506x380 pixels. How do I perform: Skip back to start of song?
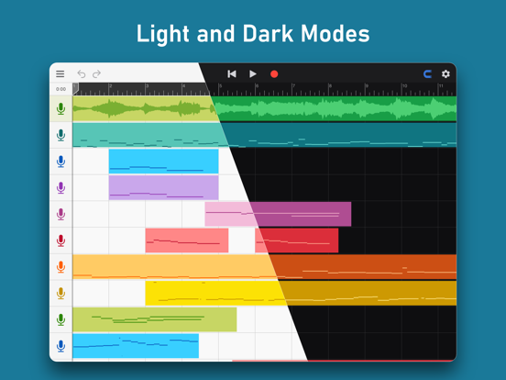pyautogui.click(x=232, y=74)
